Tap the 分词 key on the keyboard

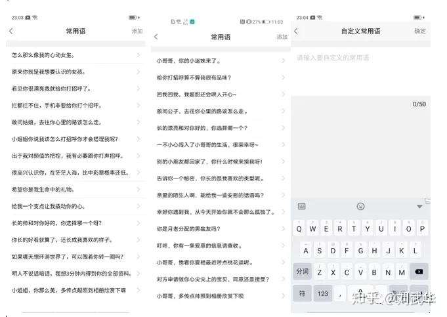point(302,272)
